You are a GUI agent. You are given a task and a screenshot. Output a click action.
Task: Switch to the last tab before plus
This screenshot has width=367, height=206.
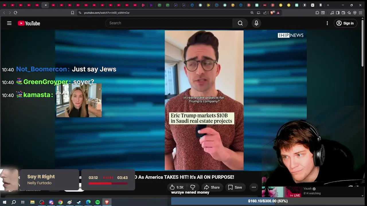(x=321, y=5)
